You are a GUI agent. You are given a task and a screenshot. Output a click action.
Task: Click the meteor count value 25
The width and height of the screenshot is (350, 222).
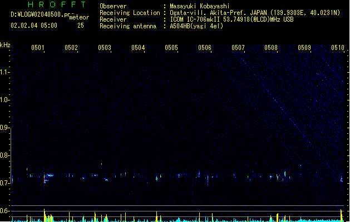coord(81,26)
